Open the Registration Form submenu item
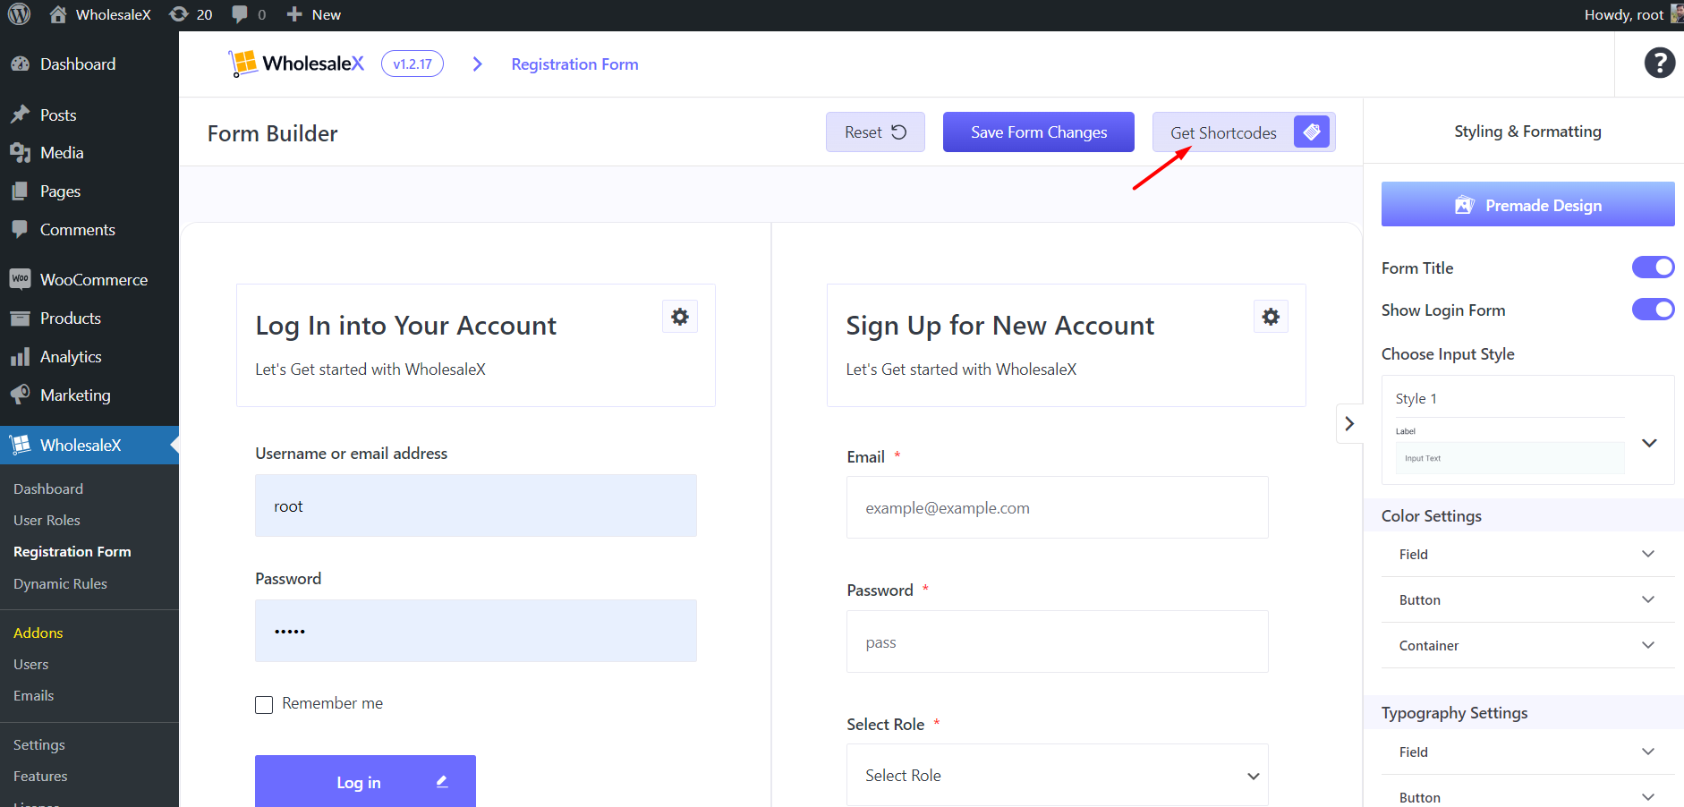 click(x=72, y=552)
